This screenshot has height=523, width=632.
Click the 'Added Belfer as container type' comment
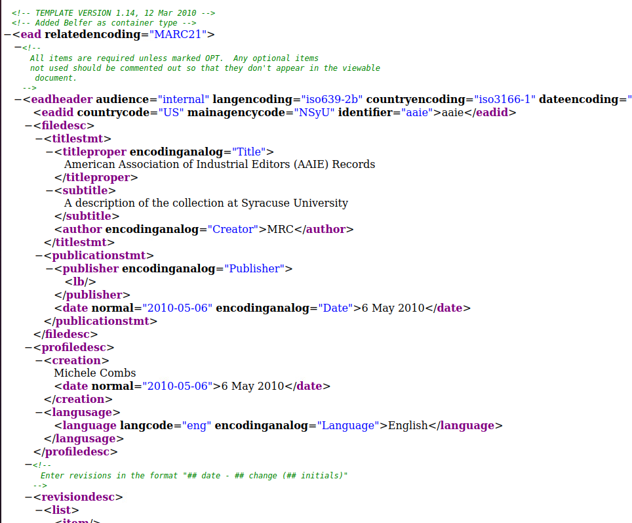104,23
